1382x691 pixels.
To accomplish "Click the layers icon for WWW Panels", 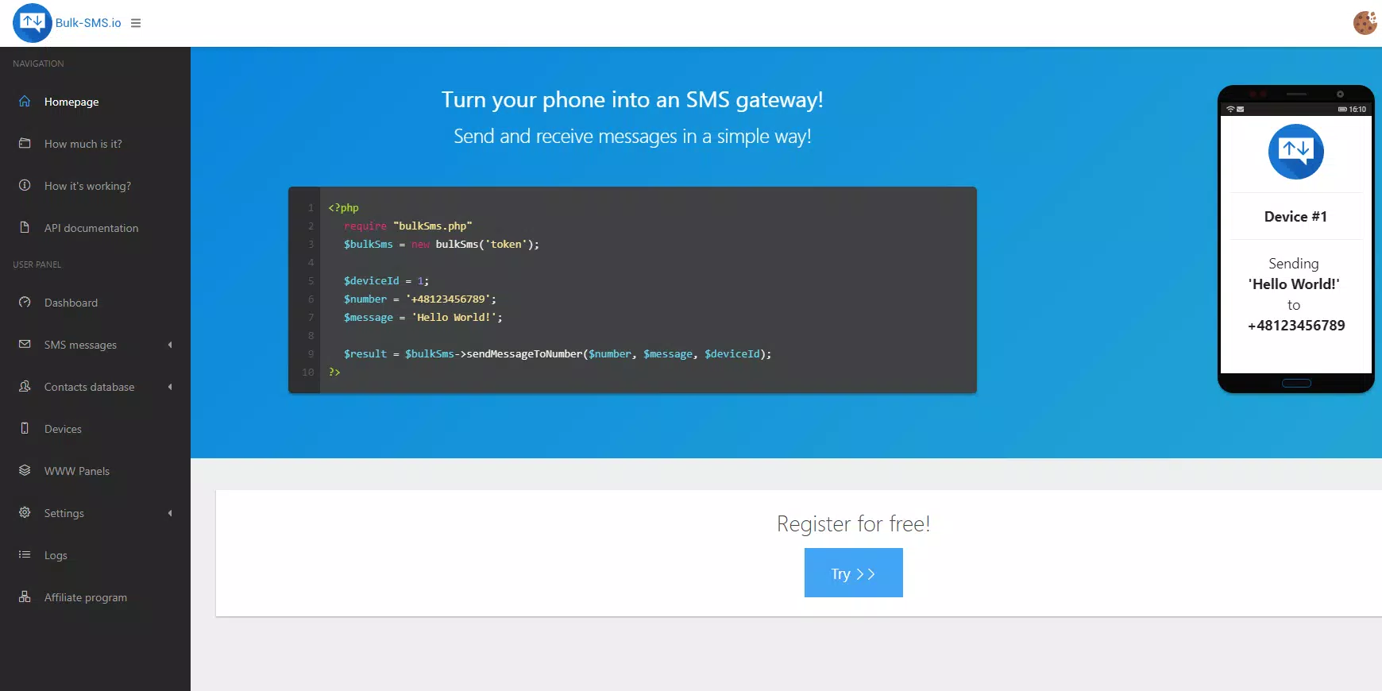I will [25, 470].
